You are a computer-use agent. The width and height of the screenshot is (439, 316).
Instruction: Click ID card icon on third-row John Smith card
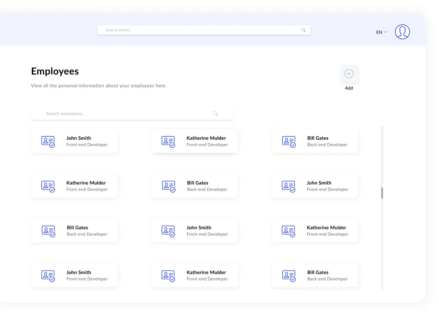168,231
